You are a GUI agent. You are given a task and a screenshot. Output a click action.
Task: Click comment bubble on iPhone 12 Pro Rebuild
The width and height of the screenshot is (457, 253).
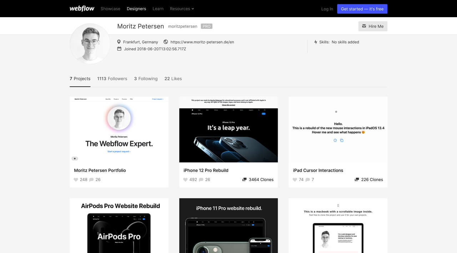[x=201, y=179]
